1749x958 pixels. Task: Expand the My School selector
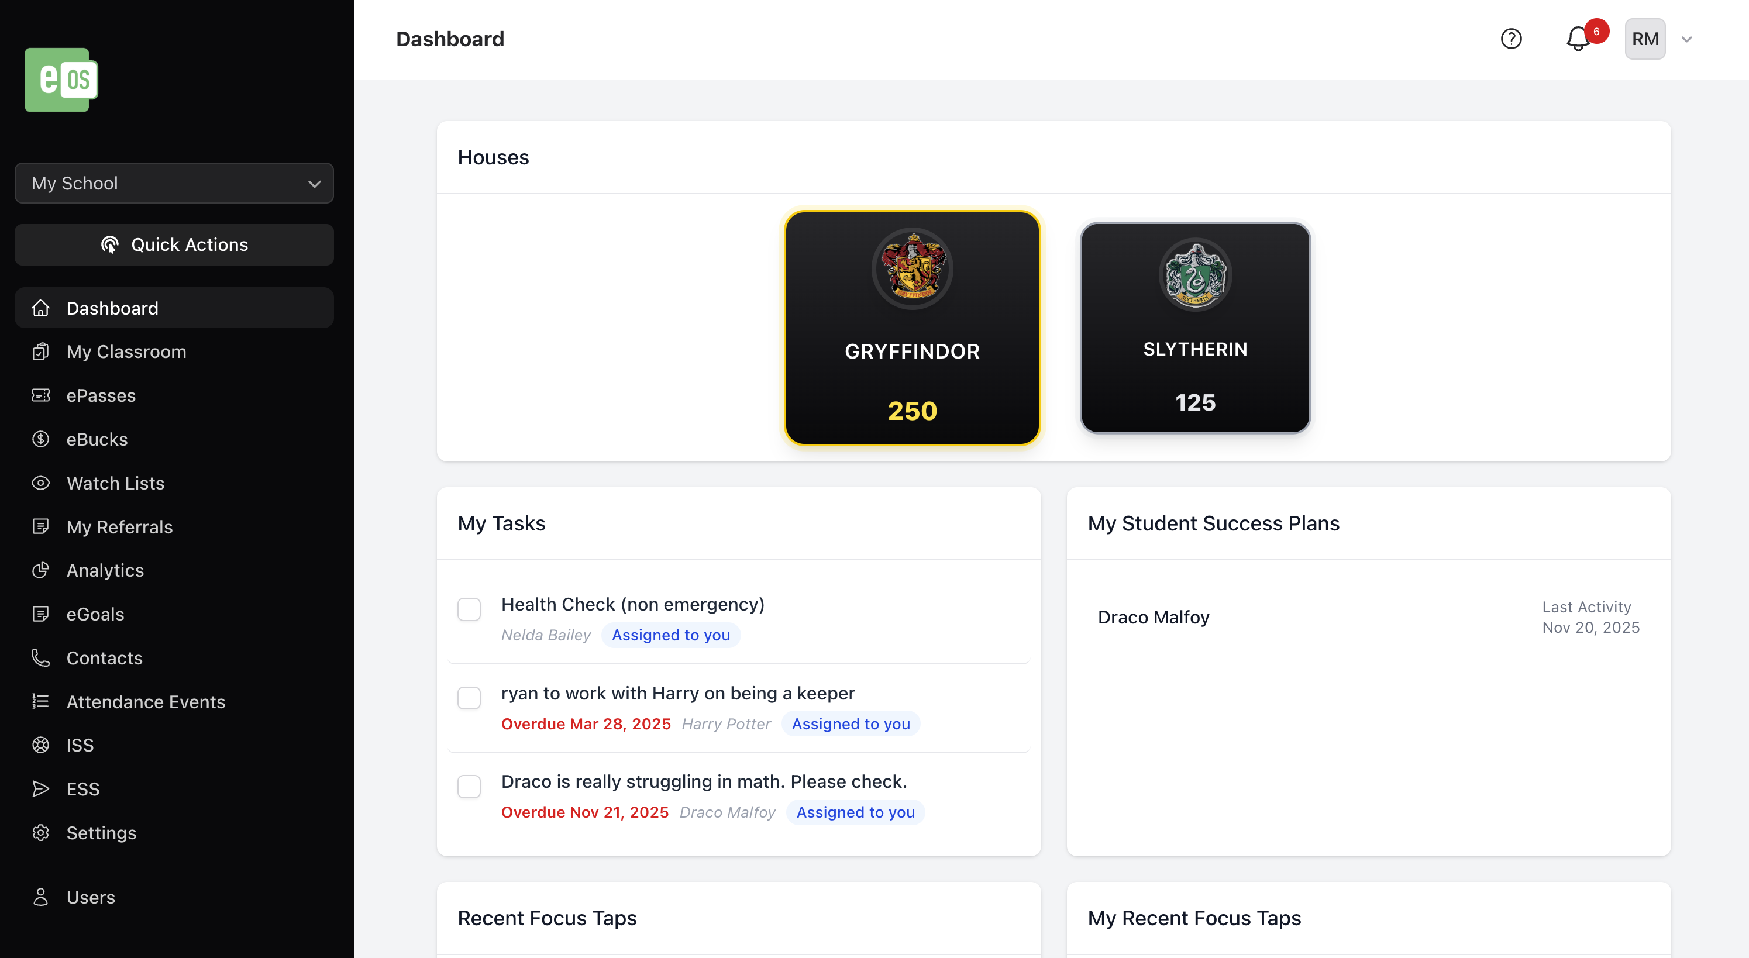tap(174, 182)
